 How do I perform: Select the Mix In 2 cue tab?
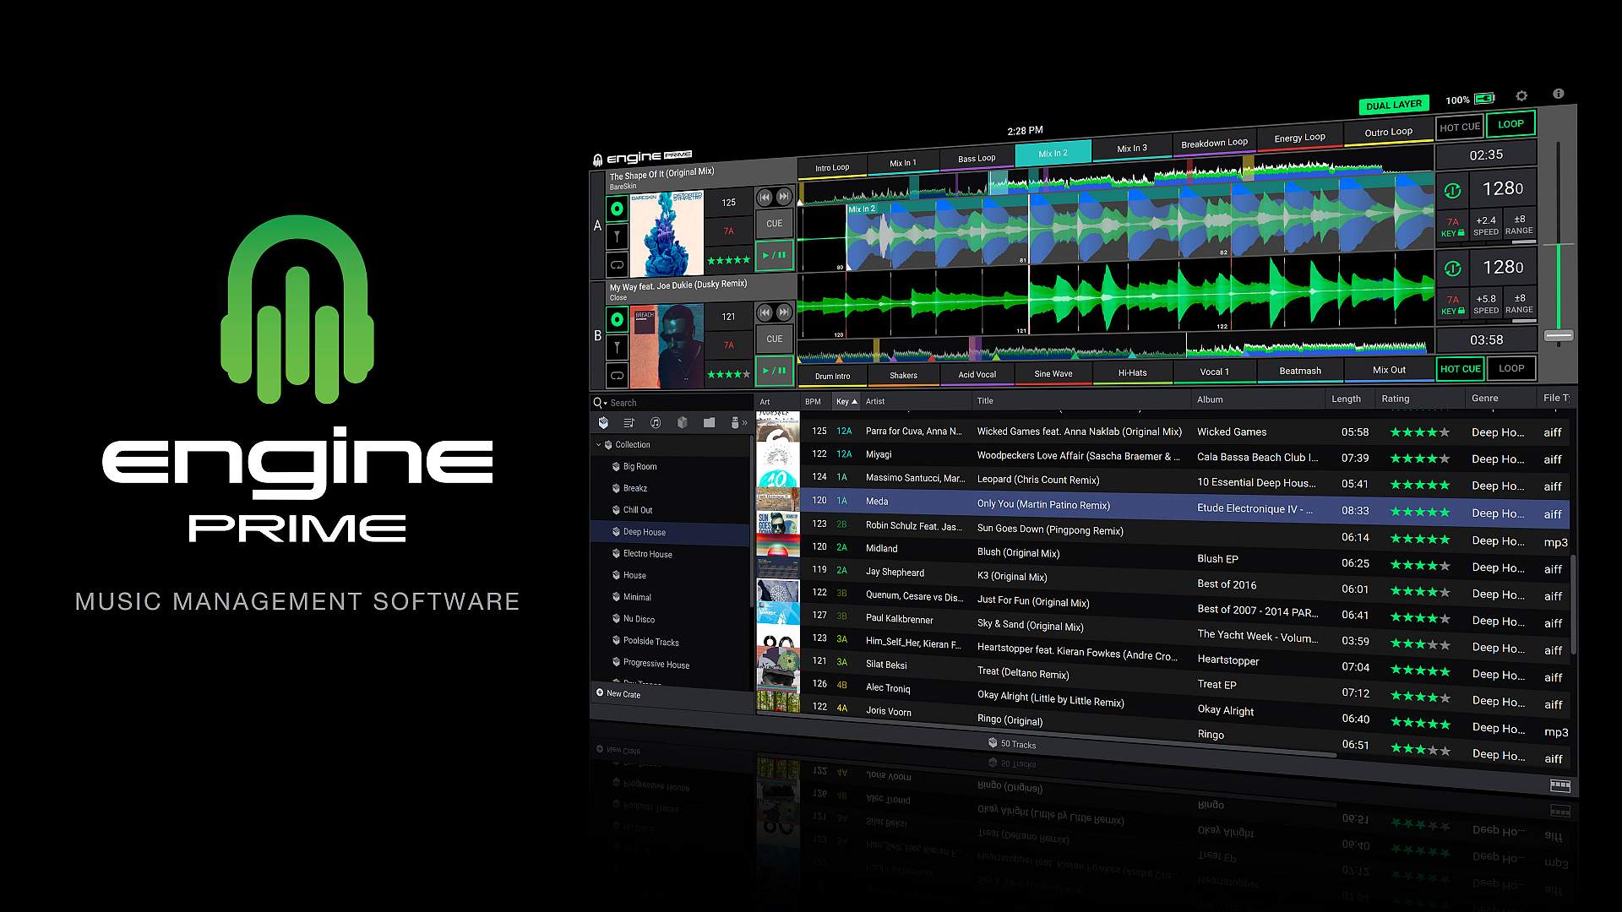1053,153
